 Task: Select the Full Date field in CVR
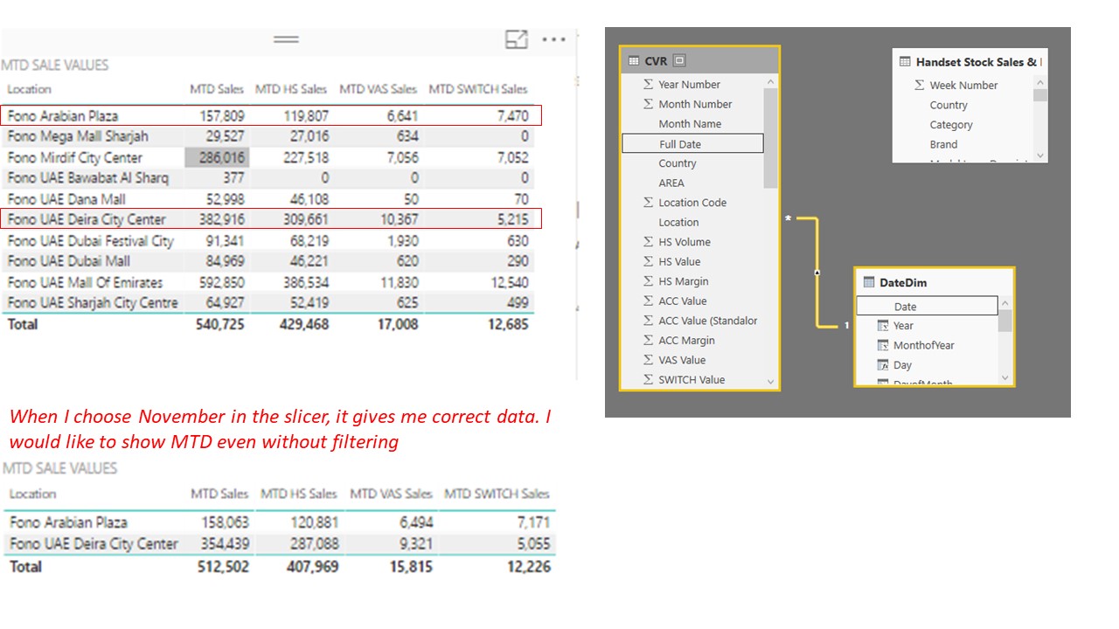tap(692, 143)
